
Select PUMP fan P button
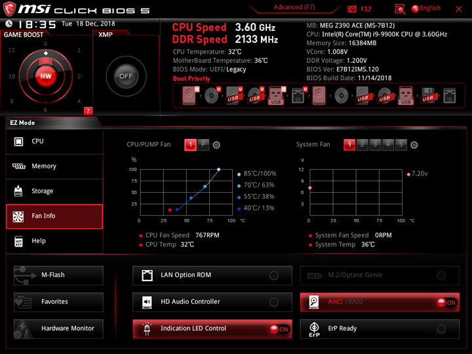(203, 145)
